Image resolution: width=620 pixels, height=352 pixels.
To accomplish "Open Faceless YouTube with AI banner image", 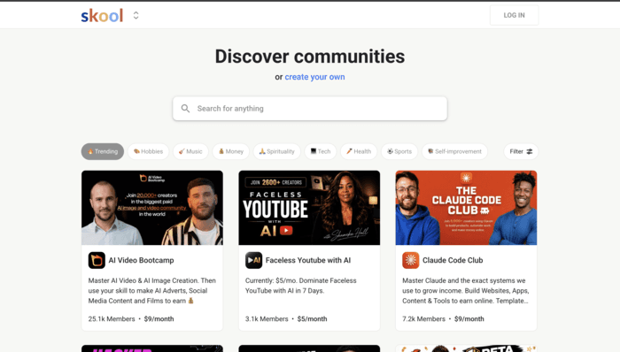I will pyautogui.click(x=309, y=208).
